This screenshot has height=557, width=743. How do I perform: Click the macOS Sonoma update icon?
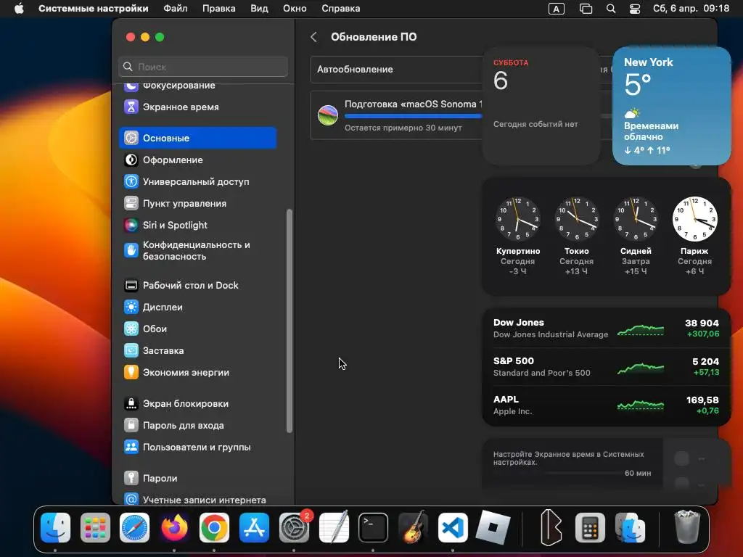(x=328, y=115)
